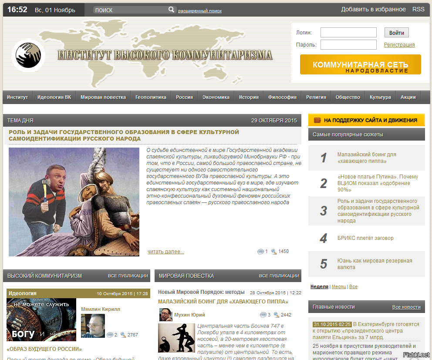Open the читать далее link
Image resolution: width=432 pixels, height=360 pixels.
[x=166, y=252]
